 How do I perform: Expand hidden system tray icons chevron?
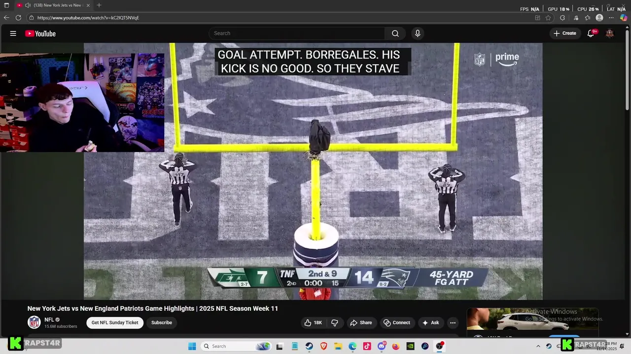[538, 346]
